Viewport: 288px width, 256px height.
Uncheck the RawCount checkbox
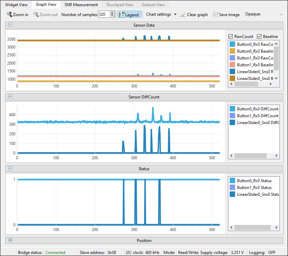point(231,37)
